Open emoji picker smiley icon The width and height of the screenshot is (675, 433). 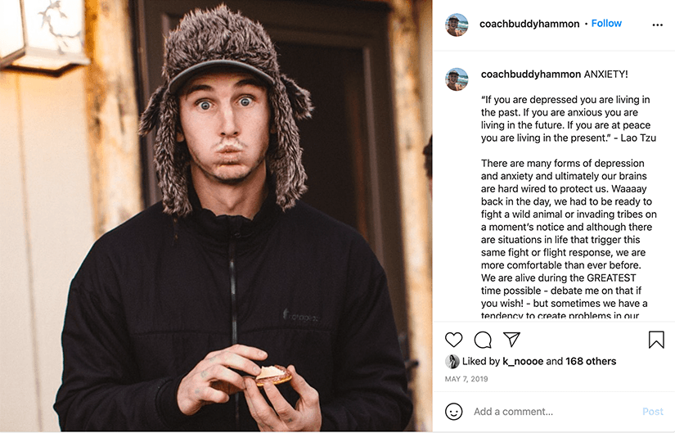click(454, 412)
